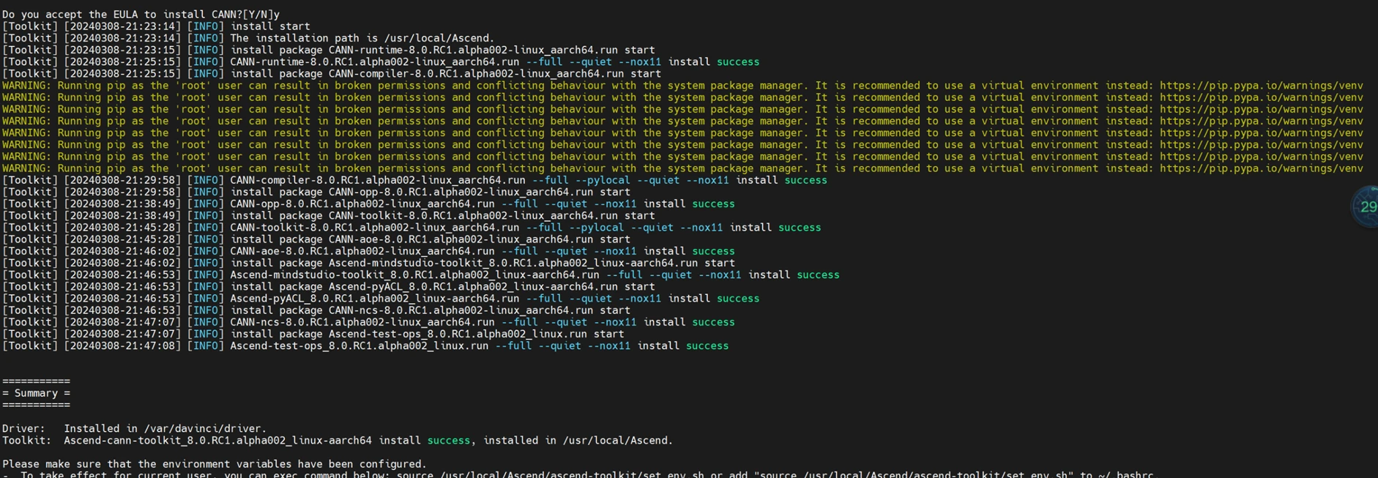Click the '= Summary =' heading
Screen dimensions: 1378x478
pos(36,393)
